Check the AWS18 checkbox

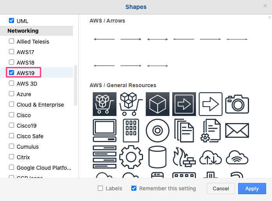pyautogui.click(x=11, y=62)
